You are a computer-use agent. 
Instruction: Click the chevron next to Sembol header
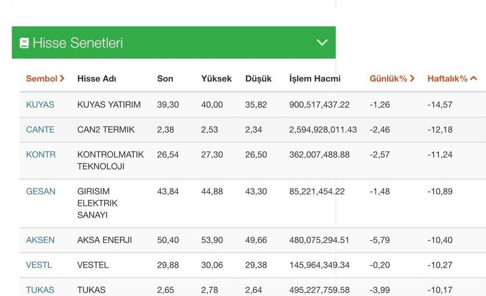click(x=62, y=78)
